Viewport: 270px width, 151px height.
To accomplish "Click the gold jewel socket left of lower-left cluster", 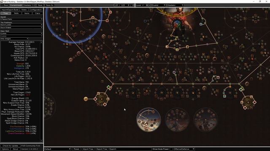I will (86, 99).
